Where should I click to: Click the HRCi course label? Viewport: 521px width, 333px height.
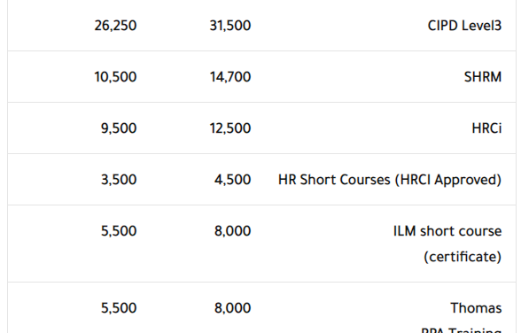tap(486, 128)
